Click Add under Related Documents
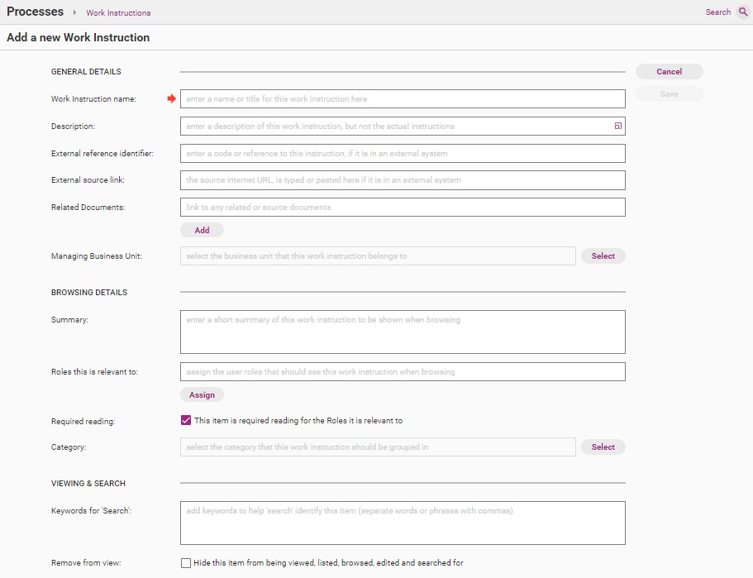 coord(202,231)
